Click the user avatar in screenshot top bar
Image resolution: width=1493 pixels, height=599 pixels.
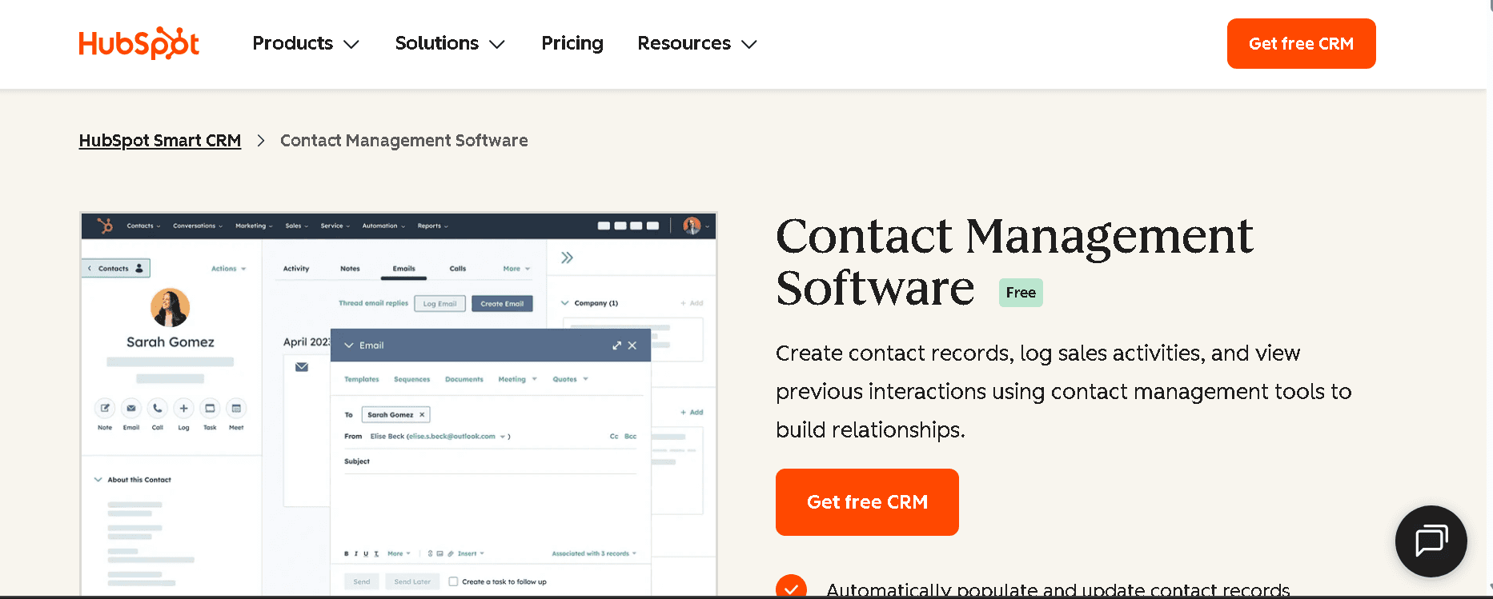[692, 226]
